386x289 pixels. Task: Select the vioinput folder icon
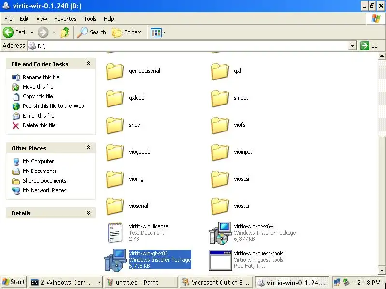pos(220,152)
